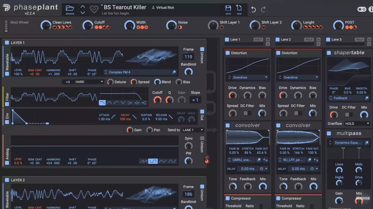Select Layer 1 Filter side tab
This screenshot has width=373, height=209.
tap(7, 97)
